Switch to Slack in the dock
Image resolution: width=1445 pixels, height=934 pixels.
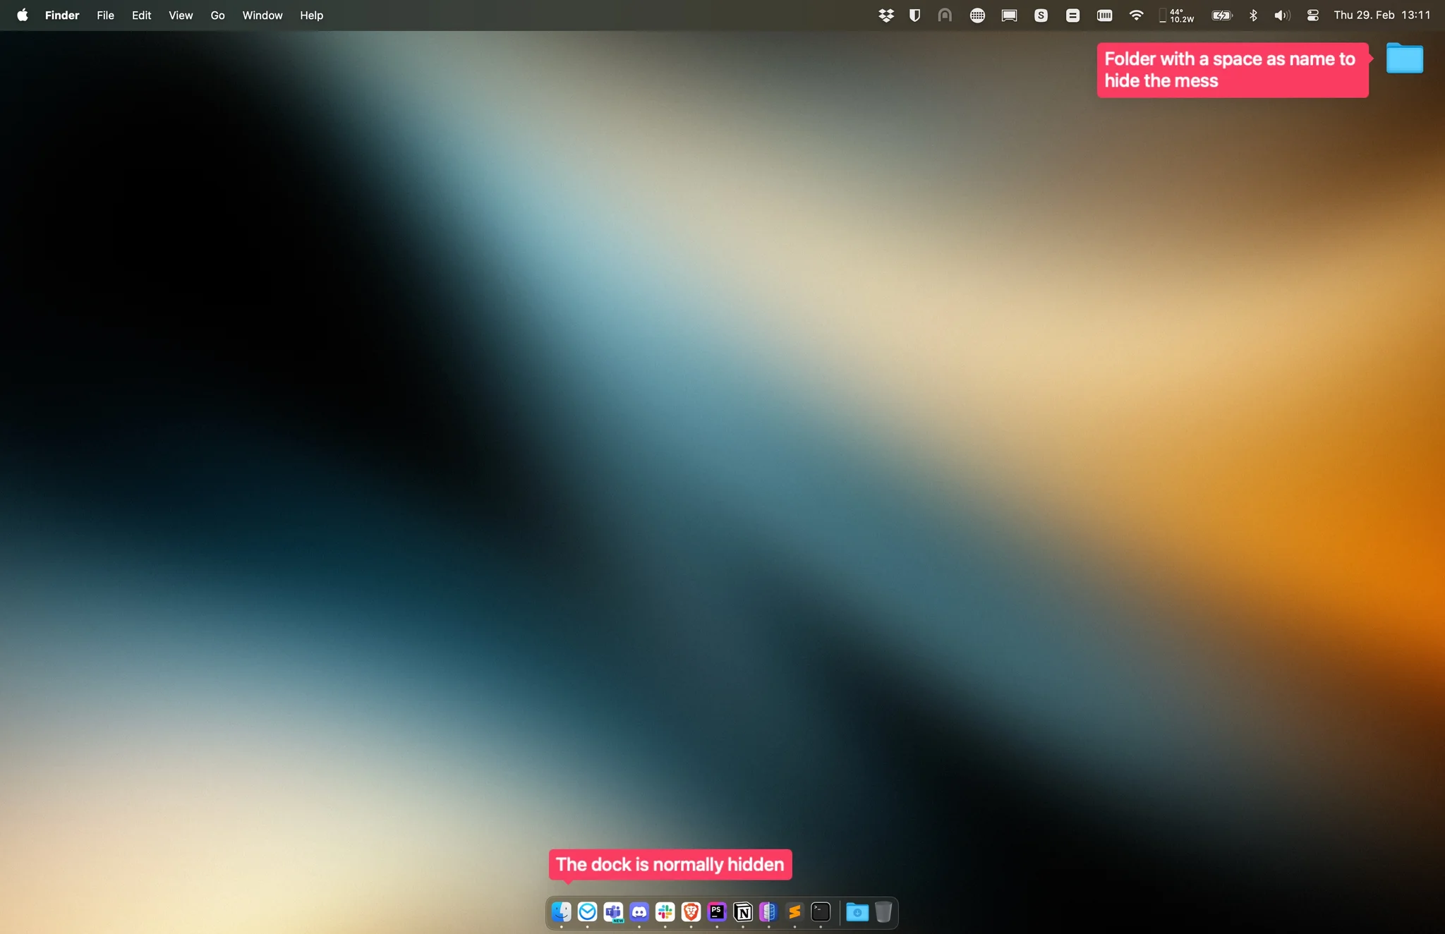coord(665,912)
